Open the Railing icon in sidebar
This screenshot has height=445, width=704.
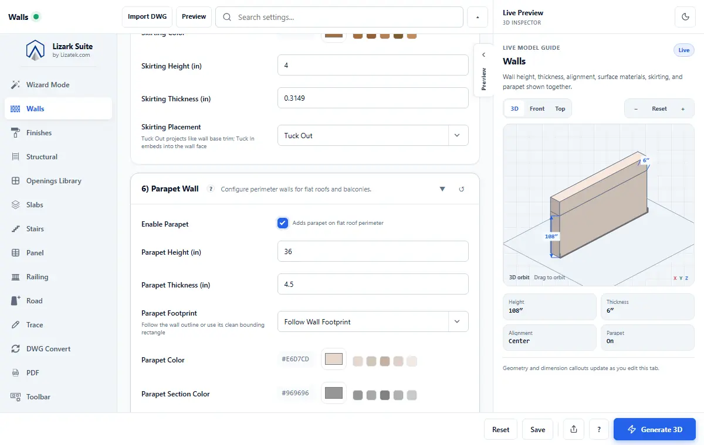point(16,277)
